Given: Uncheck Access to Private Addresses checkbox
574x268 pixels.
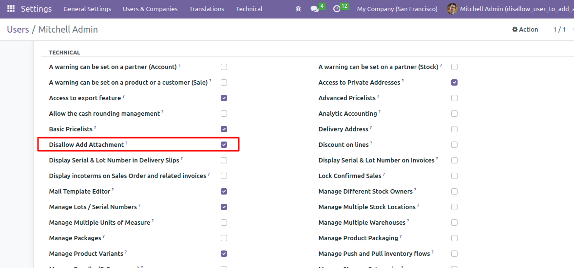Looking at the screenshot, I should coord(454,83).
